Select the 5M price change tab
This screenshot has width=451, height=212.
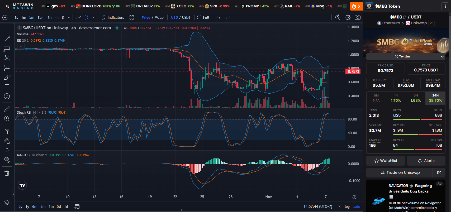tap(376, 98)
